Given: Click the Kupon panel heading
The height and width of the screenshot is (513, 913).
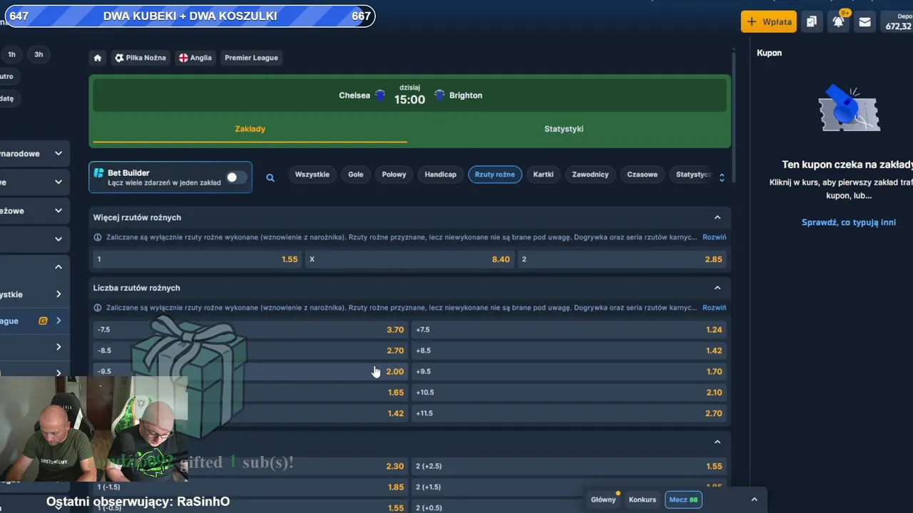Looking at the screenshot, I should tap(769, 53).
